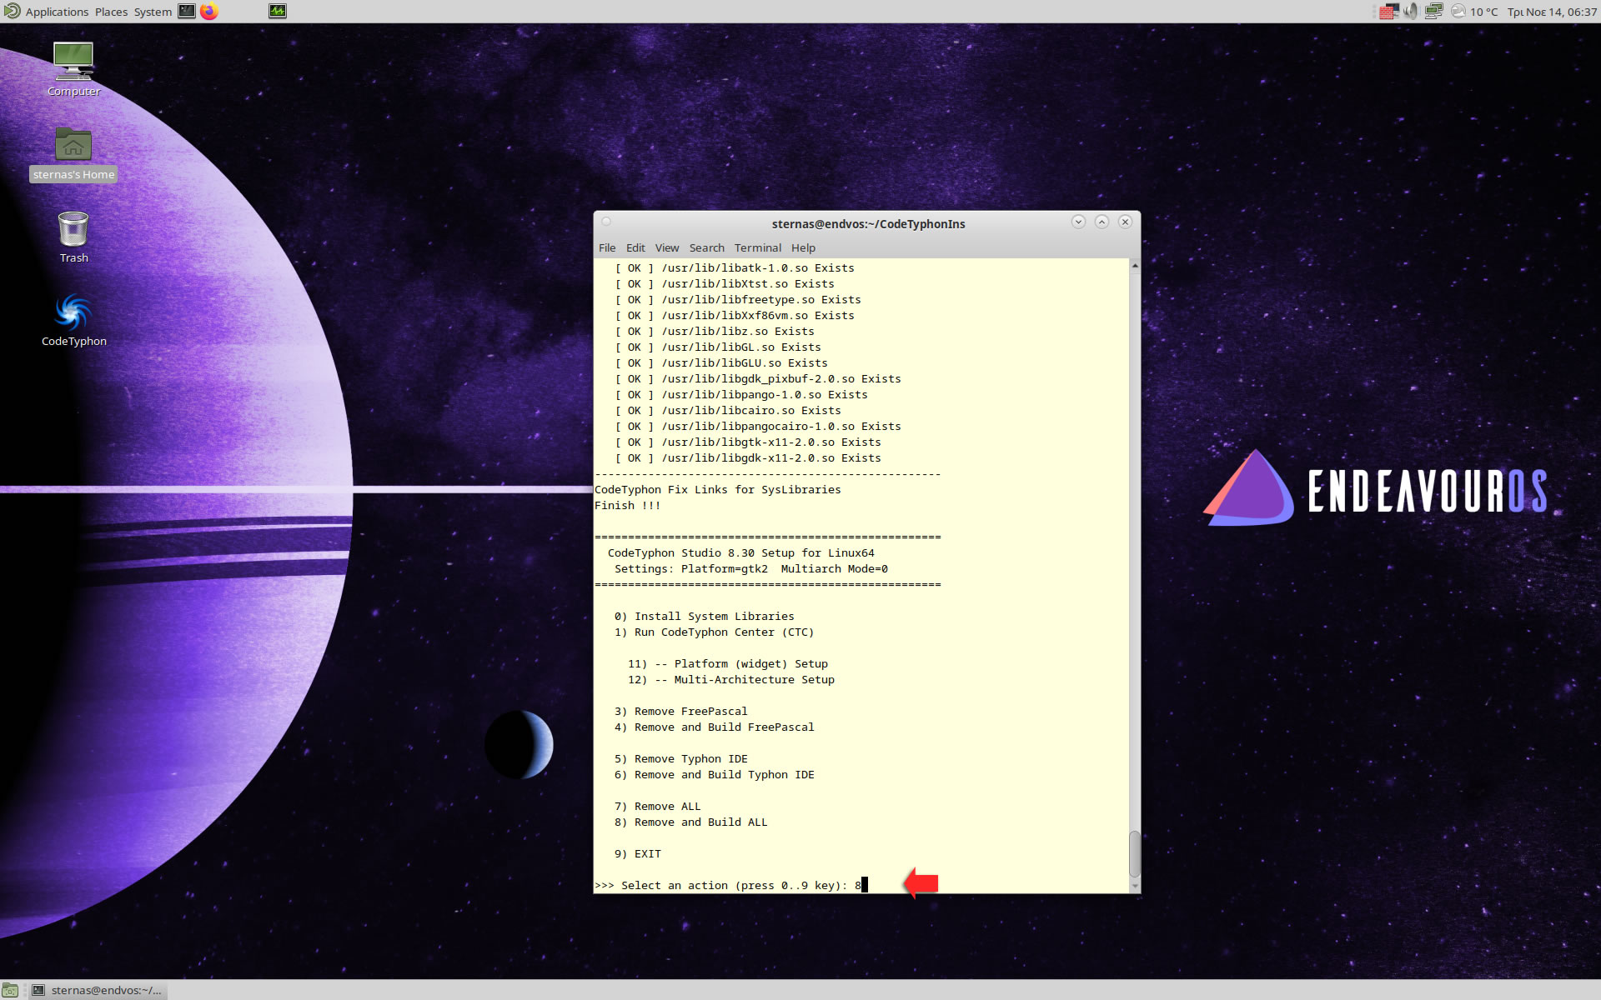The width and height of the screenshot is (1601, 1000).
Task: Click the libfreetype.so Exists line
Action: click(738, 299)
